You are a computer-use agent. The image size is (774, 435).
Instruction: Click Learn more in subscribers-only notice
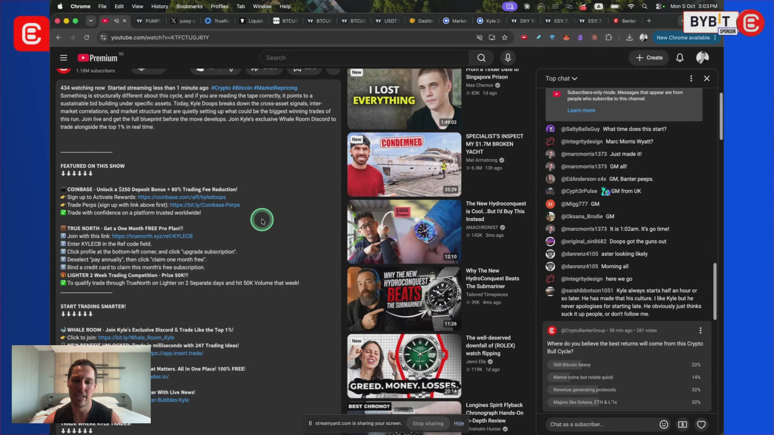(581, 110)
